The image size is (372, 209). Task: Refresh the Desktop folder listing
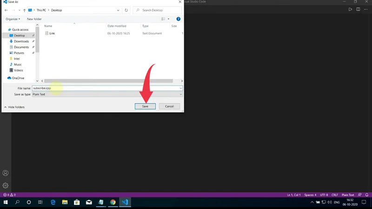(126, 10)
